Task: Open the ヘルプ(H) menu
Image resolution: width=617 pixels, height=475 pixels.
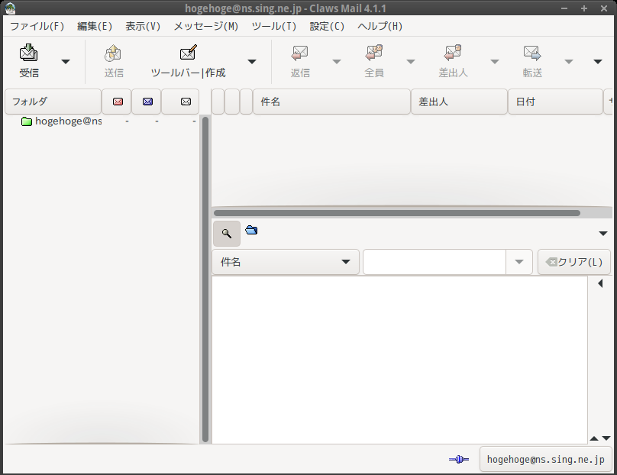Action: 380,27
